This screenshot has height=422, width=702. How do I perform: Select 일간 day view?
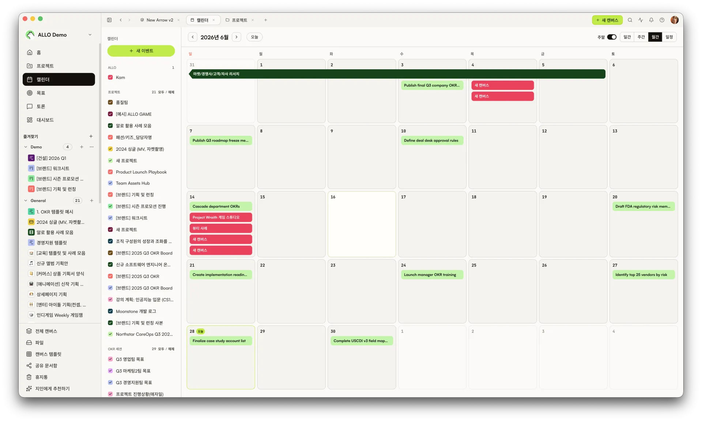(x=627, y=37)
